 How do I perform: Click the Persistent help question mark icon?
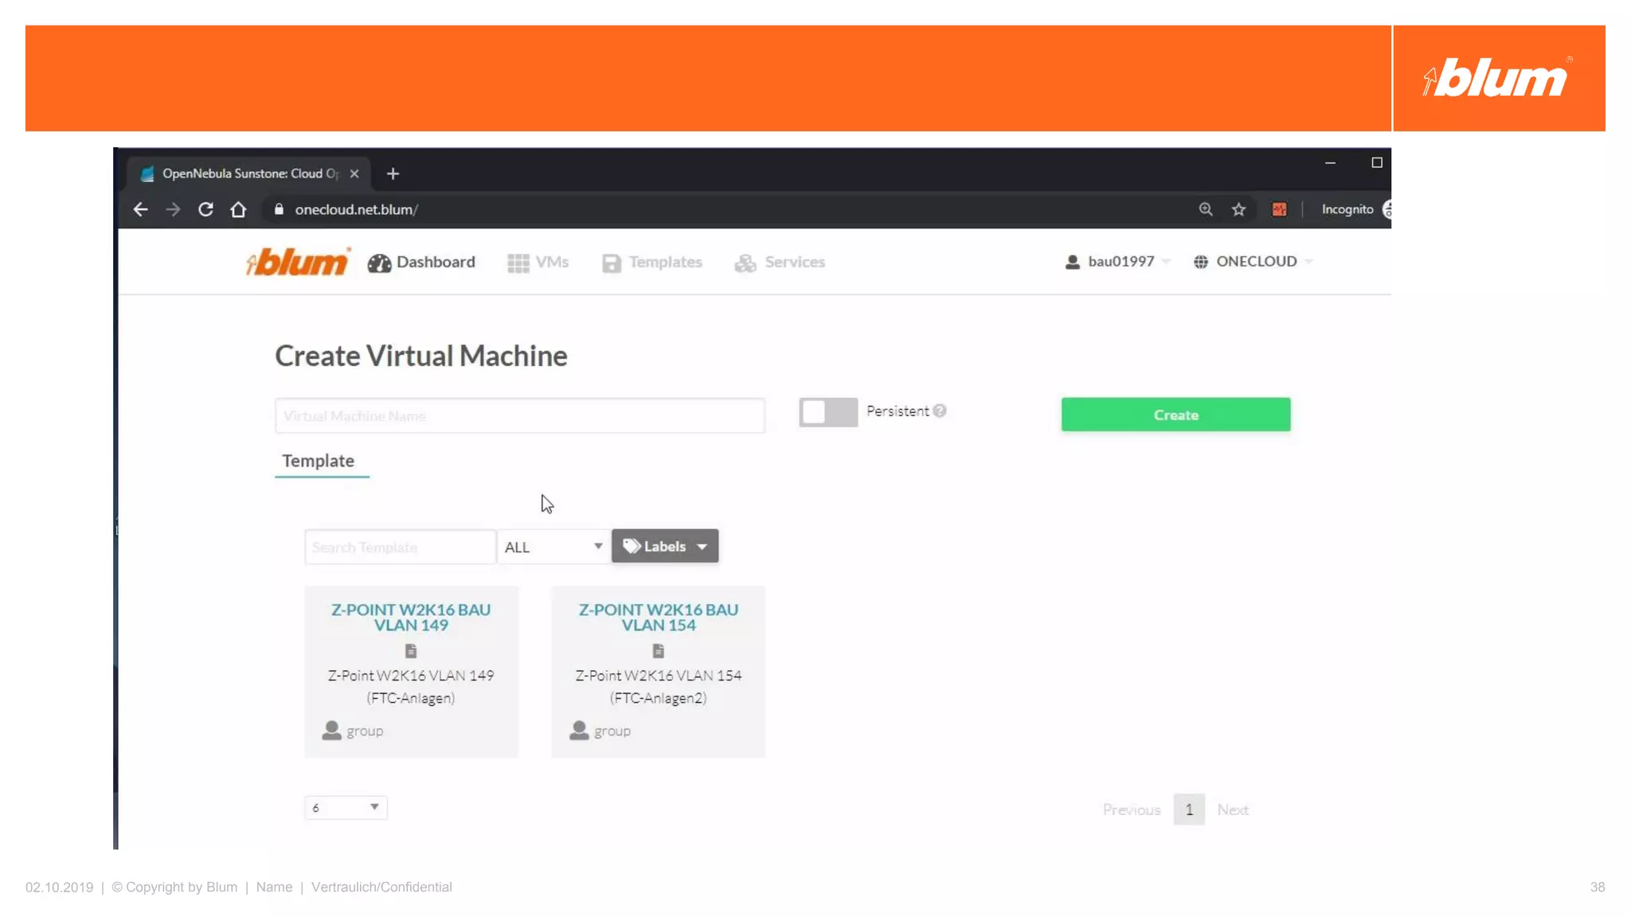pos(940,411)
